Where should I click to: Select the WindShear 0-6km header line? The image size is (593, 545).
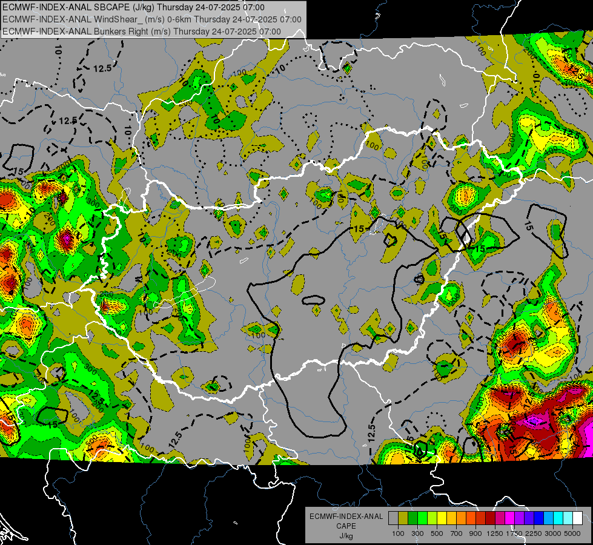151,19
